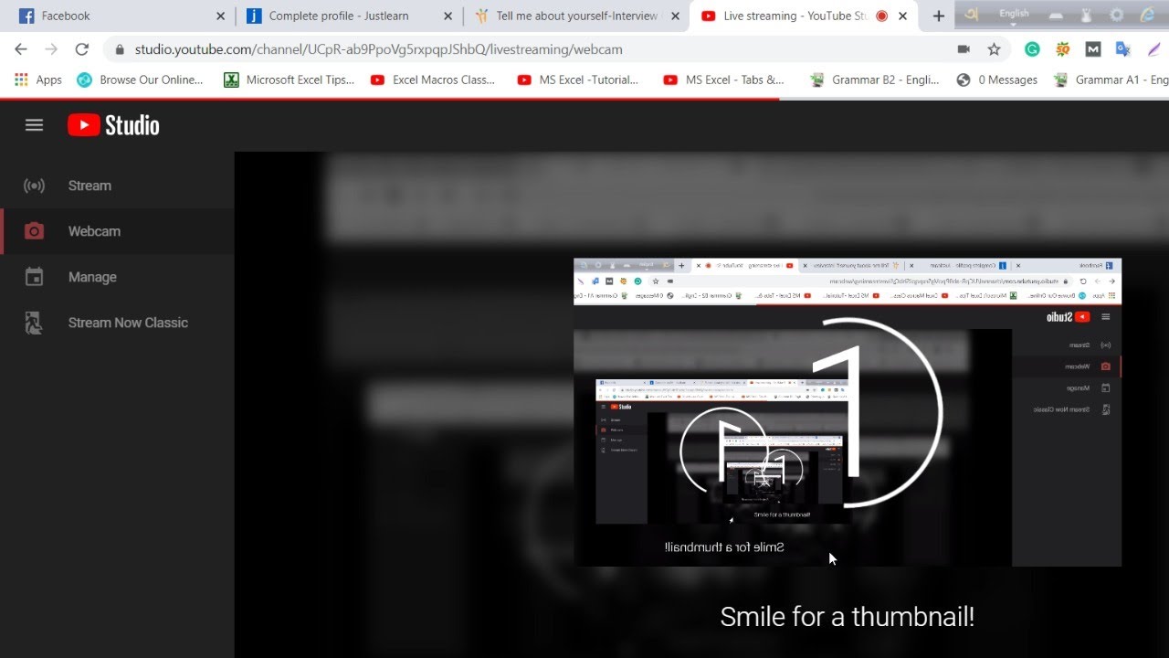Click the purple feather extension icon
The image size is (1169, 658).
1153,49
